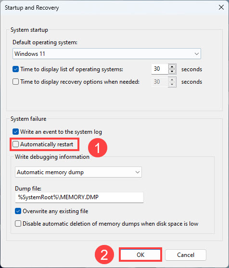Click the Cancel button

click(x=186, y=255)
